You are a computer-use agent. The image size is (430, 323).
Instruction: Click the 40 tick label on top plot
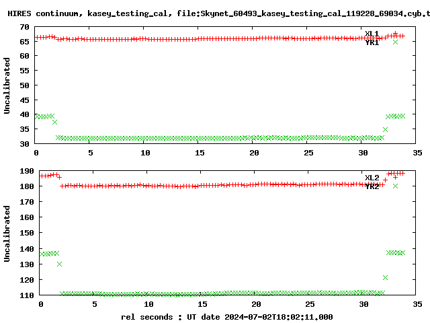pos(24,114)
